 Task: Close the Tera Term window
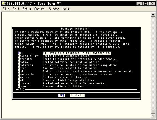[152, 4]
